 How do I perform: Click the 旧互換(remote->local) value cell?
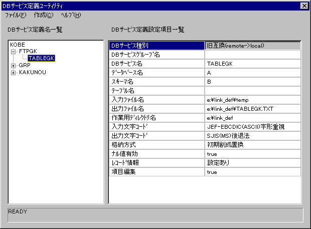coord(253,46)
